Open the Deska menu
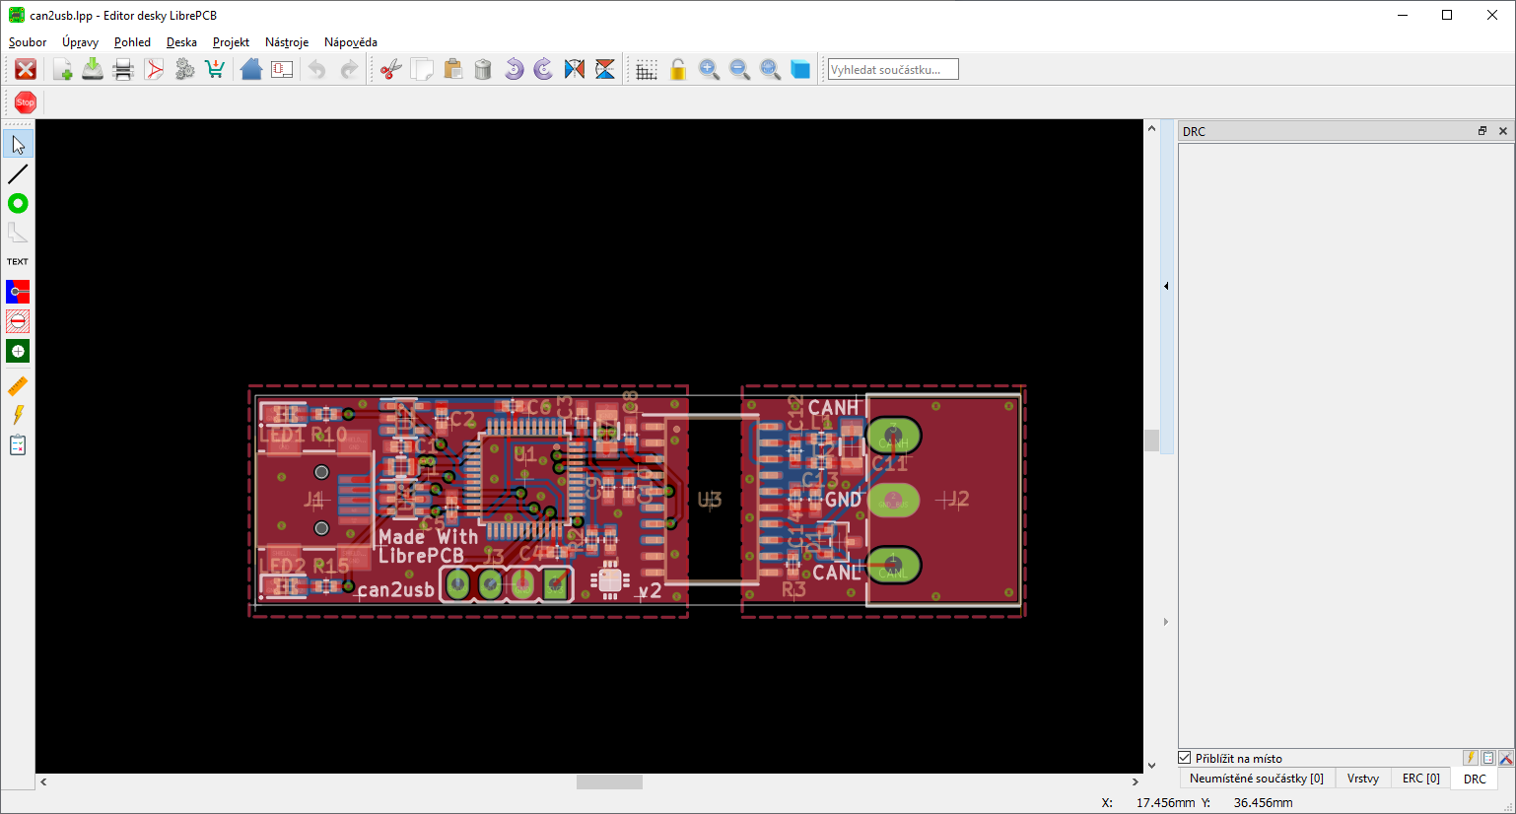Viewport: 1516px width, 814px height. [x=181, y=42]
